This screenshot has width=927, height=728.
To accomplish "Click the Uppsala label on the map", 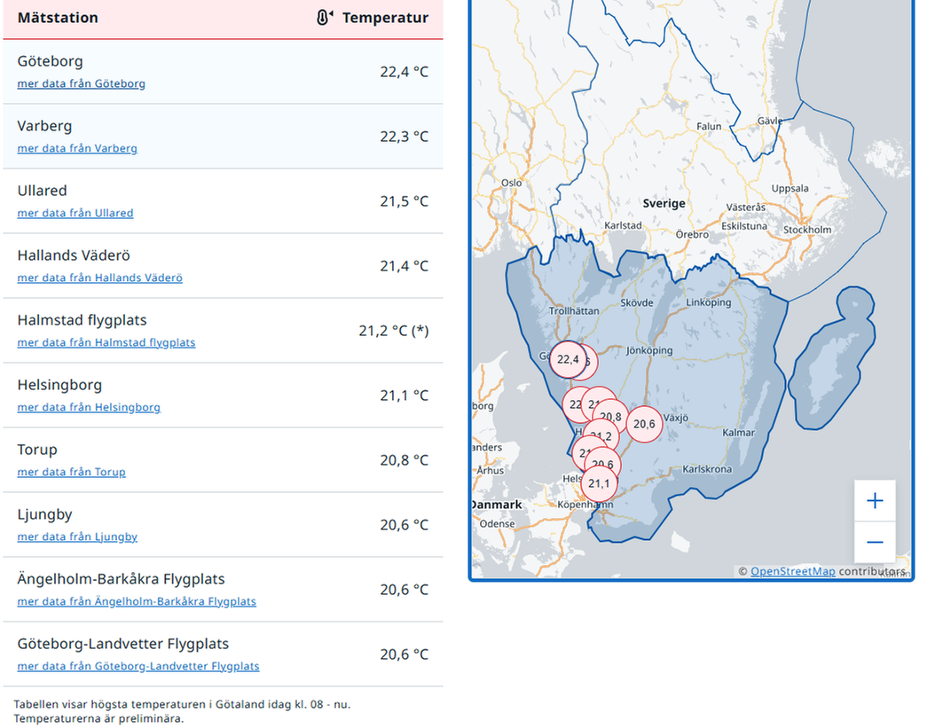I will (x=790, y=189).
